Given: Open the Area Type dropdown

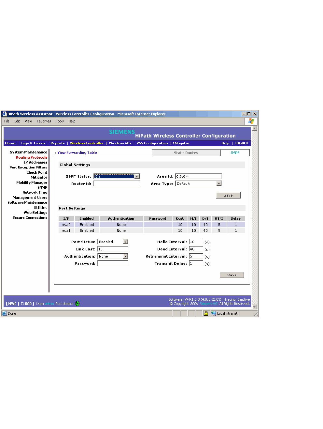Looking at the screenshot, I should 219,183.
